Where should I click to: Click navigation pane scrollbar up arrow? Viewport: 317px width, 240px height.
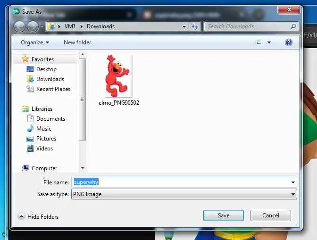click(82, 54)
